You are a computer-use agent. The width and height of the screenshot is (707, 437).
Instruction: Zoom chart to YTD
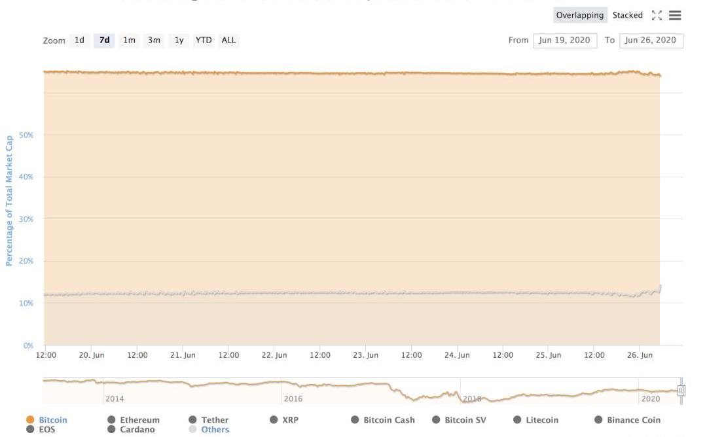[x=204, y=40]
